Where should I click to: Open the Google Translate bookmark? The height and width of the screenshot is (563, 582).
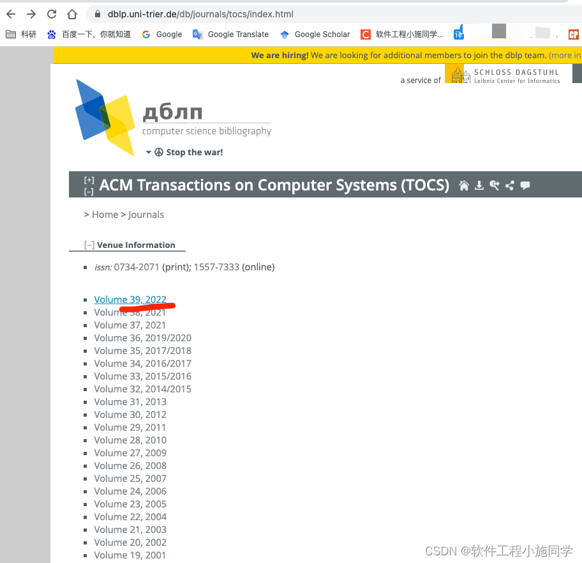pos(230,35)
